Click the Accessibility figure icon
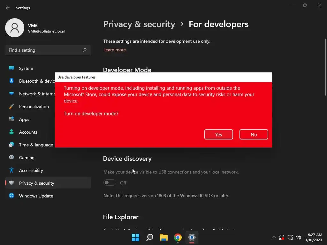The width and height of the screenshot is (327, 245). point(11,170)
